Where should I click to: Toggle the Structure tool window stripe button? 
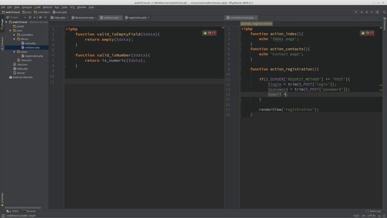coord(2,44)
